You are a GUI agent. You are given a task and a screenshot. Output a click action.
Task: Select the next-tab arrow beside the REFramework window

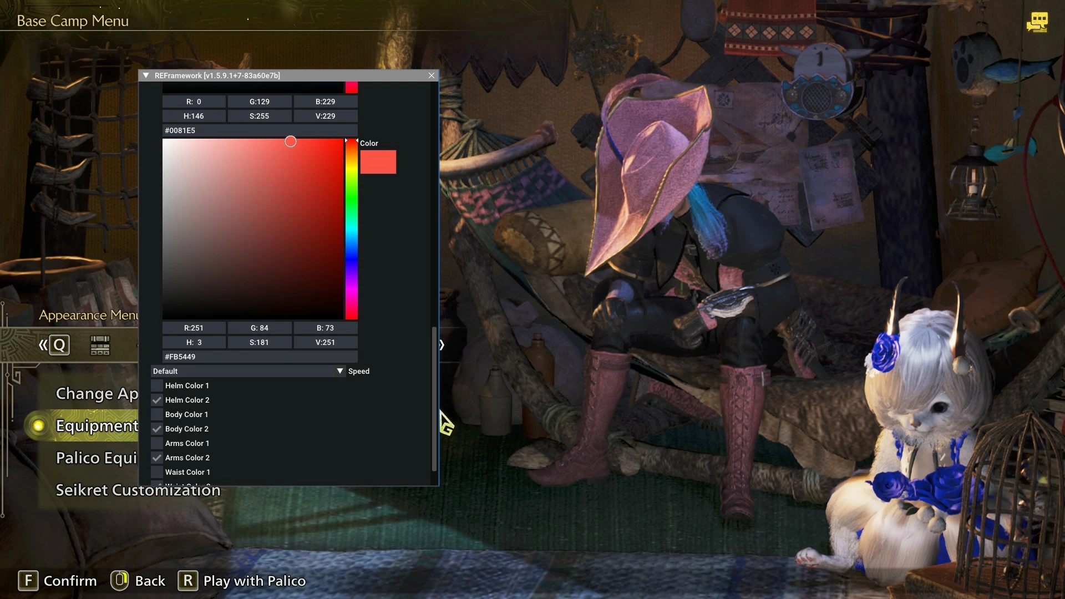pyautogui.click(x=442, y=345)
